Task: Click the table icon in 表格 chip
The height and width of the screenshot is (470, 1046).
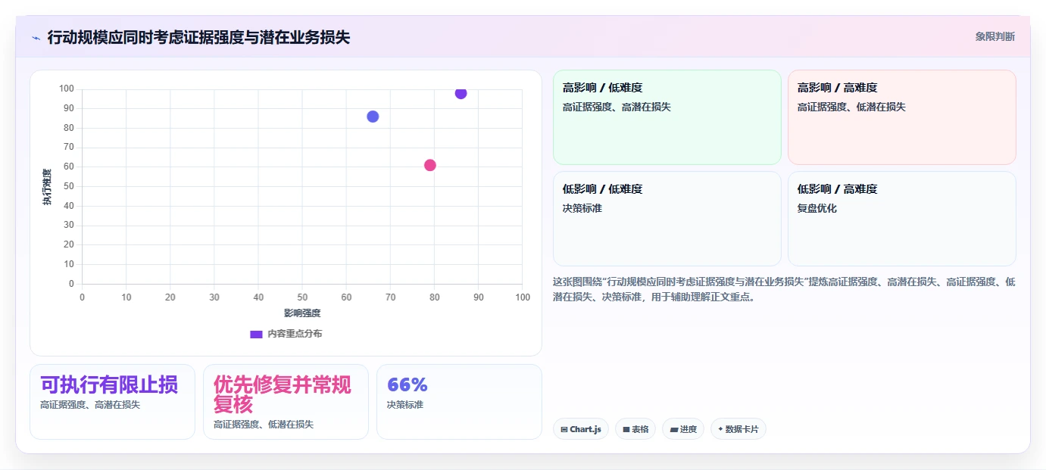Action: coord(626,429)
